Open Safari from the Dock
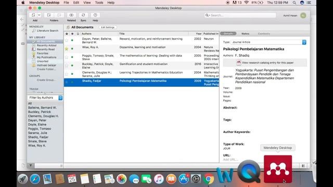Image resolution: width=333 pixels, height=187 pixels. [x=35, y=179]
